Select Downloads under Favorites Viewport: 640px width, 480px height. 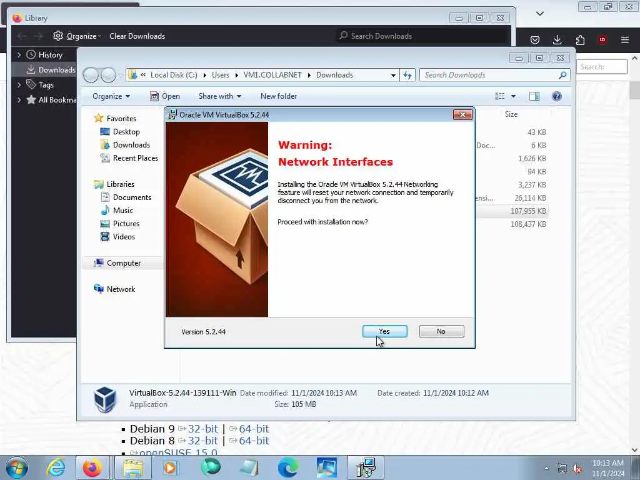click(x=131, y=145)
